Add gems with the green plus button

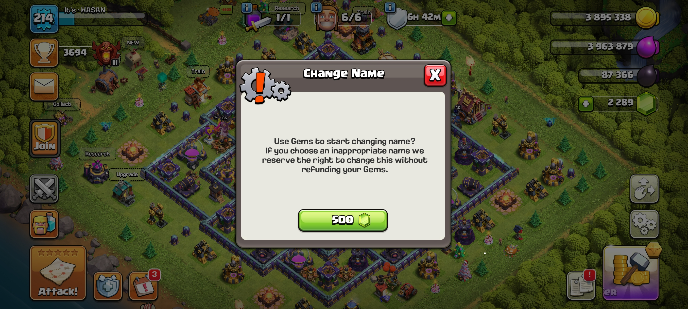[586, 103]
